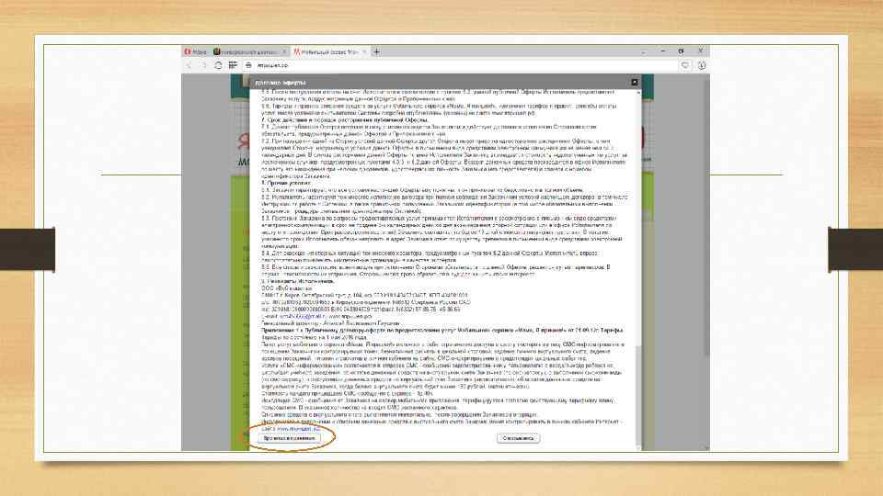Viewport: 883px width, 496px height.
Task: Click the round icon right of heart
Action: point(702,66)
